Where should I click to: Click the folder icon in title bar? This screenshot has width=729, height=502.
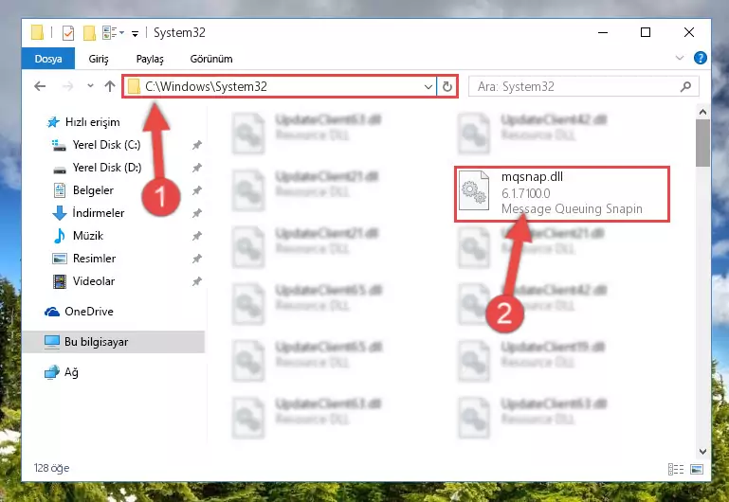37,32
